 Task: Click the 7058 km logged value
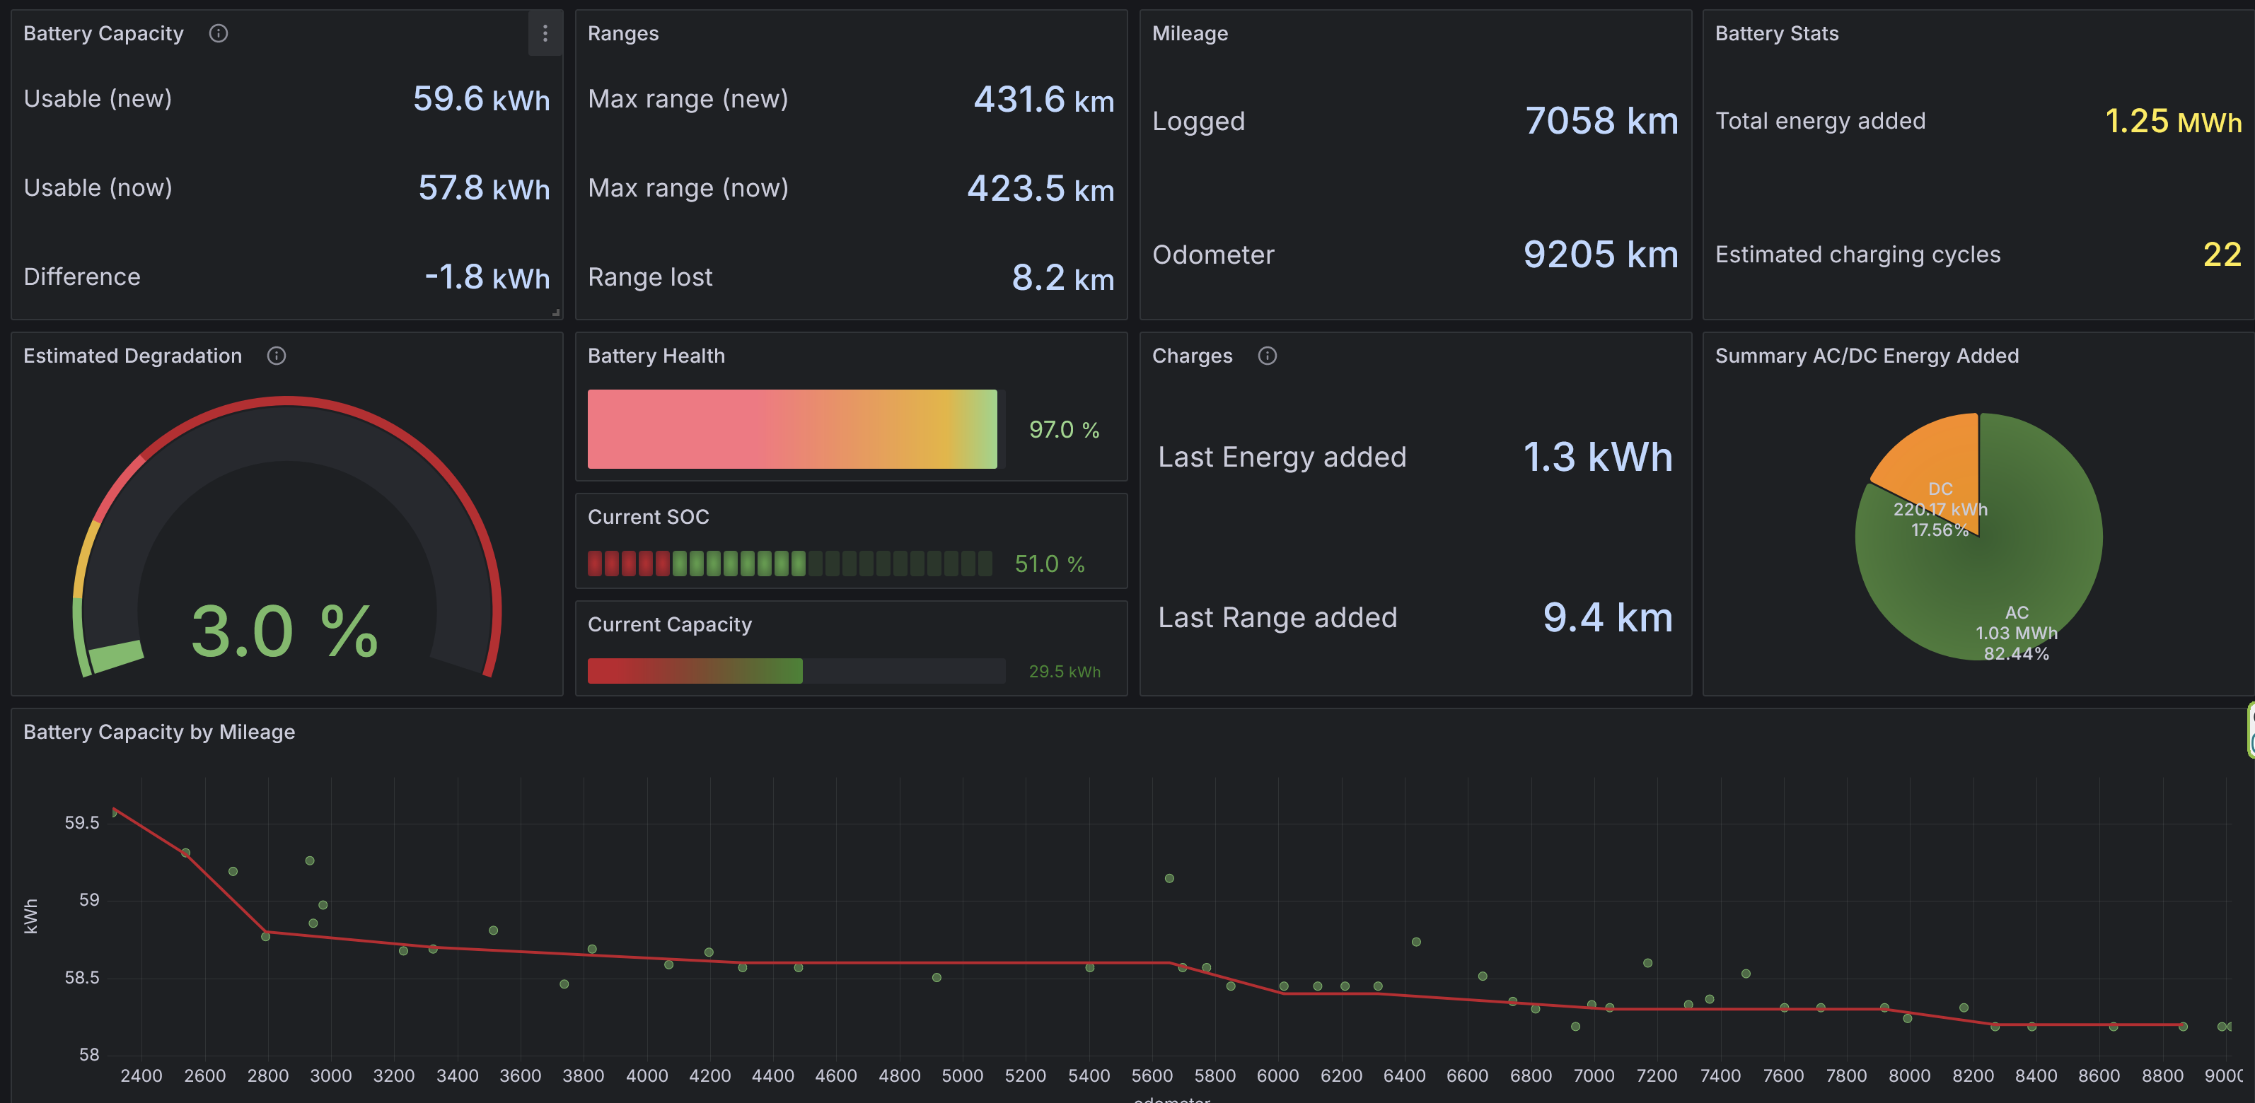coord(1601,121)
